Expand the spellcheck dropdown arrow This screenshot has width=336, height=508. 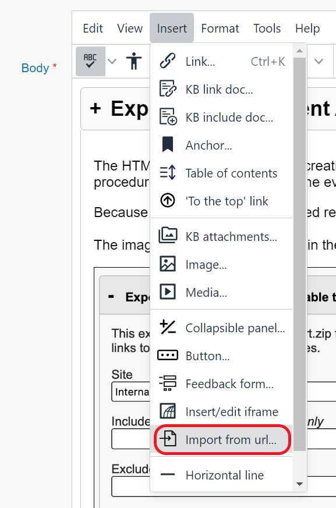[112, 61]
